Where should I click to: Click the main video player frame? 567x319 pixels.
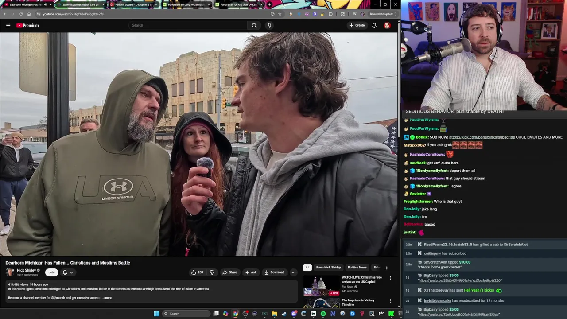pyautogui.click(x=199, y=144)
